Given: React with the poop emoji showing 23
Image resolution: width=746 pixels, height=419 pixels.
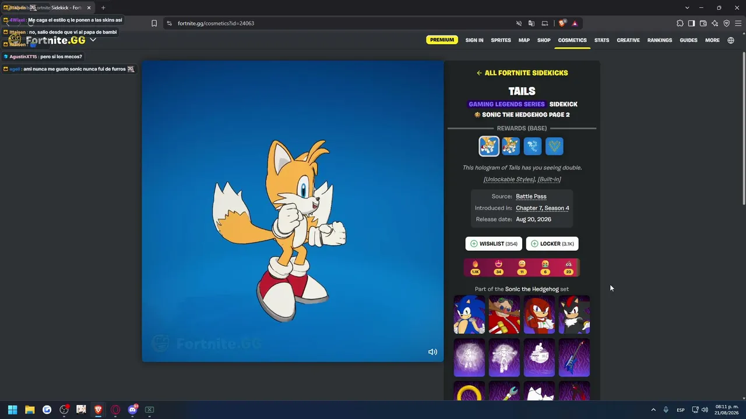Looking at the screenshot, I should (x=568, y=267).
